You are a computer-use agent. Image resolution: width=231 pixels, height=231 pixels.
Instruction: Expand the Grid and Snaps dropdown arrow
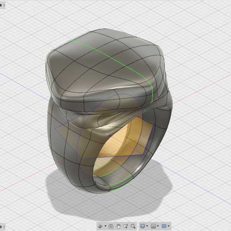(158, 226)
